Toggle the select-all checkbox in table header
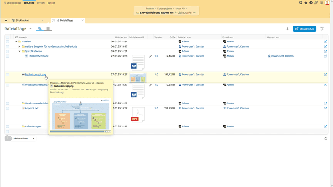 click(7, 37)
